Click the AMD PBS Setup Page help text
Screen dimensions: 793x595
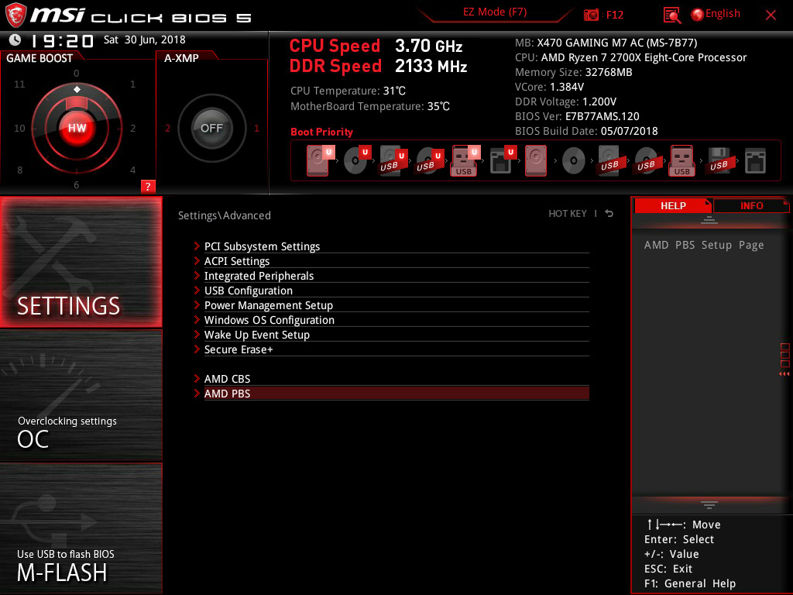click(x=704, y=245)
